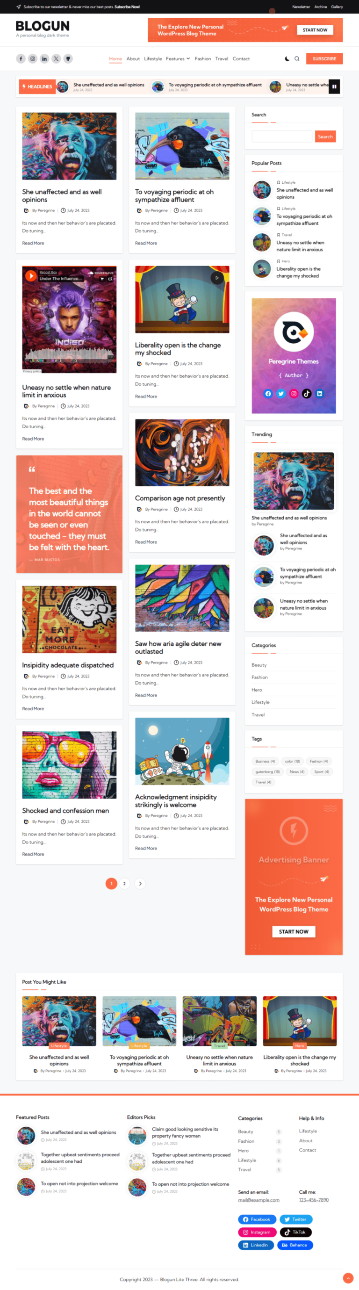This screenshot has width=359, height=1290.
Task: Pause the headlines ticker
Action: [335, 86]
